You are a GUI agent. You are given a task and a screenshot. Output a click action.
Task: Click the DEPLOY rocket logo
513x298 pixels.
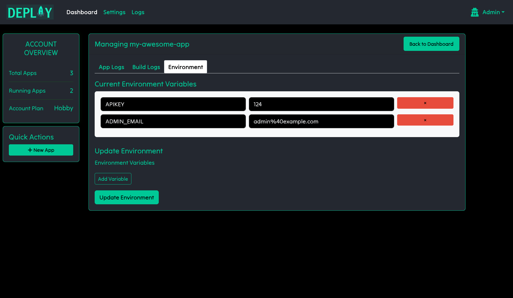pos(30,12)
